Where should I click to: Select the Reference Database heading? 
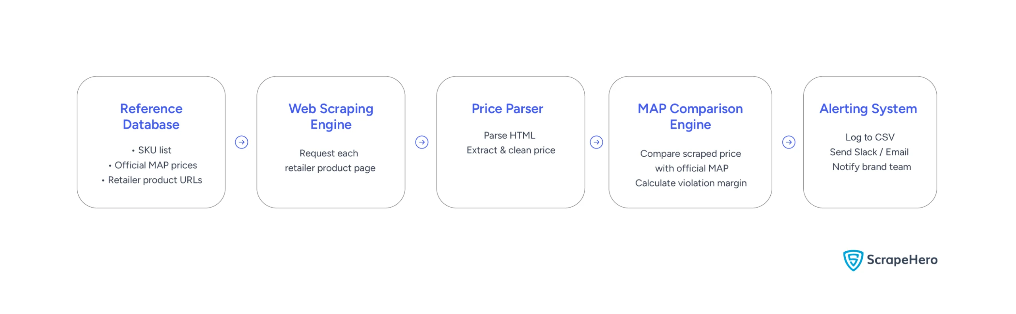point(151,117)
